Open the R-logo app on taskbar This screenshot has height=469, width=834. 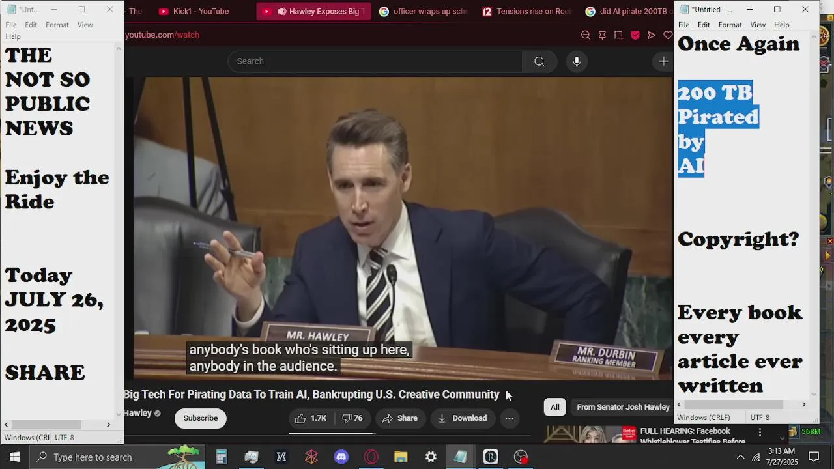coord(491,457)
